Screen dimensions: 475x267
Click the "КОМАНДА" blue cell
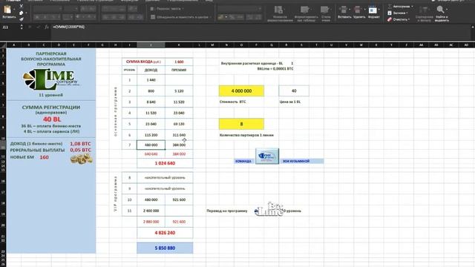[x=243, y=161]
